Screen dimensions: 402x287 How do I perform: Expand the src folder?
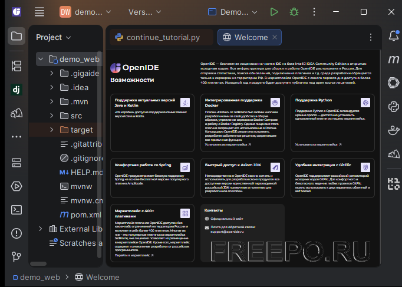pos(51,116)
